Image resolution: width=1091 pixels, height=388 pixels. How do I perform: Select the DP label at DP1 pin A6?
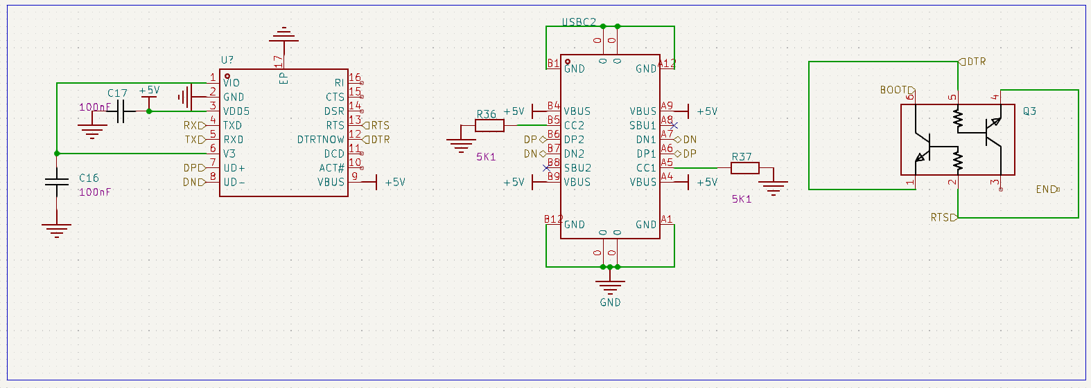pos(686,154)
